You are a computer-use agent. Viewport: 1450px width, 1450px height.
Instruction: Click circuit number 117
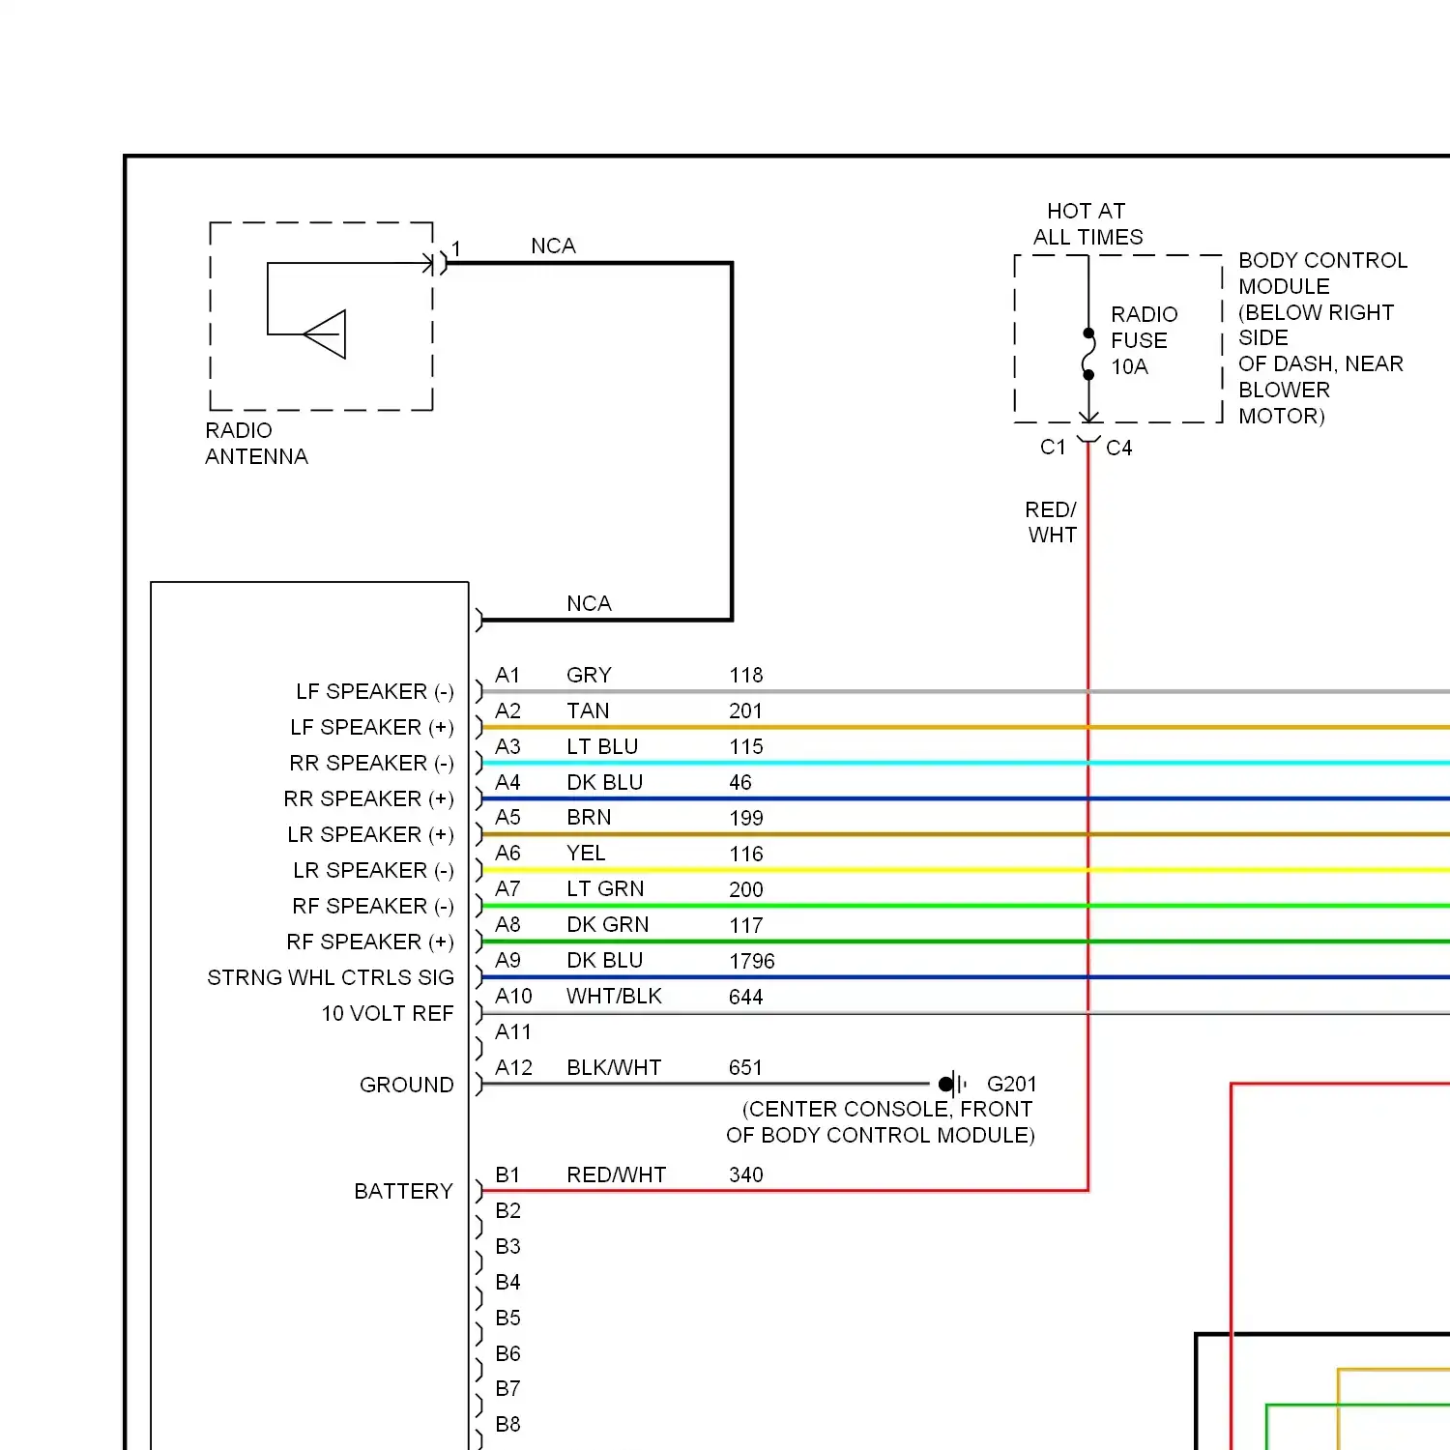click(x=746, y=926)
